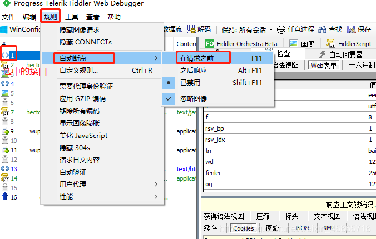Click the 保存 toolbar icon

point(352,29)
